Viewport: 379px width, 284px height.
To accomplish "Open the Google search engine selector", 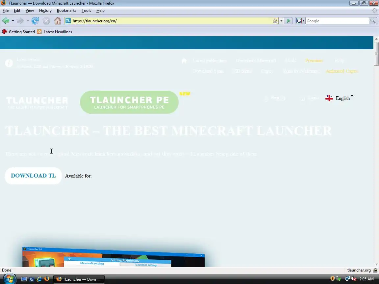I will point(300,21).
